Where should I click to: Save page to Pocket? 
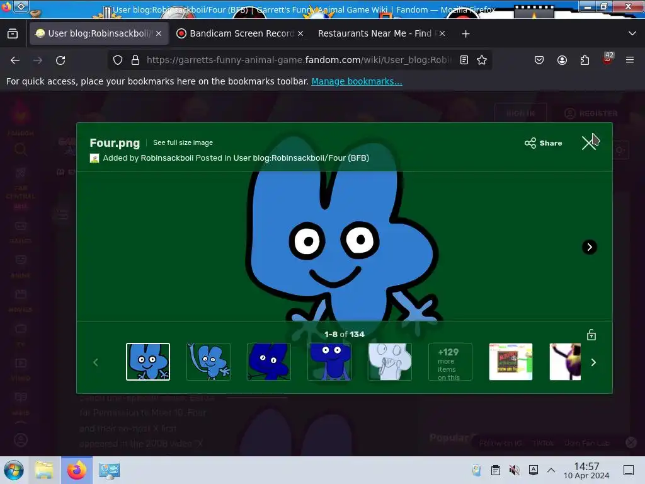(539, 60)
